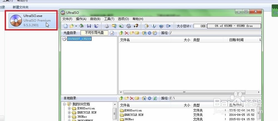Viewport: 278px width, 121px height.
Task: Click the Burn CD/DVD Image icon
Action: [136, 26]
